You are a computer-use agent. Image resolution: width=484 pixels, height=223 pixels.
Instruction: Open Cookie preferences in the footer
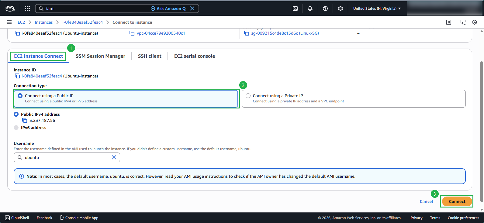click(463, 218)
